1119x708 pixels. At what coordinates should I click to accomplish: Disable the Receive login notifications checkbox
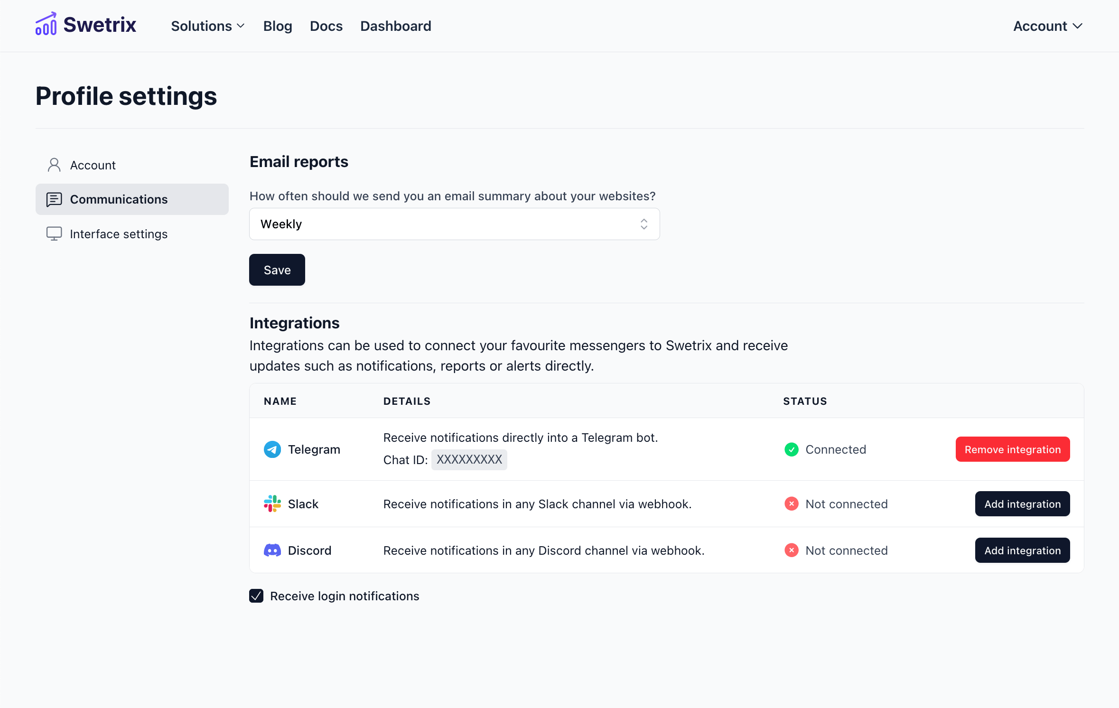click(256, 596)
